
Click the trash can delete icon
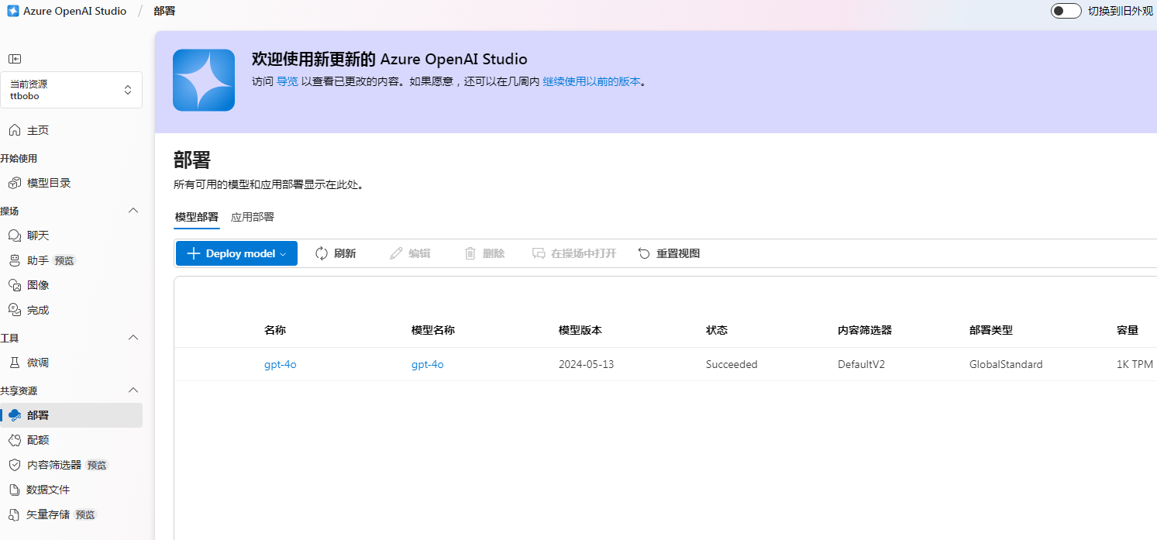click(470, 253)
